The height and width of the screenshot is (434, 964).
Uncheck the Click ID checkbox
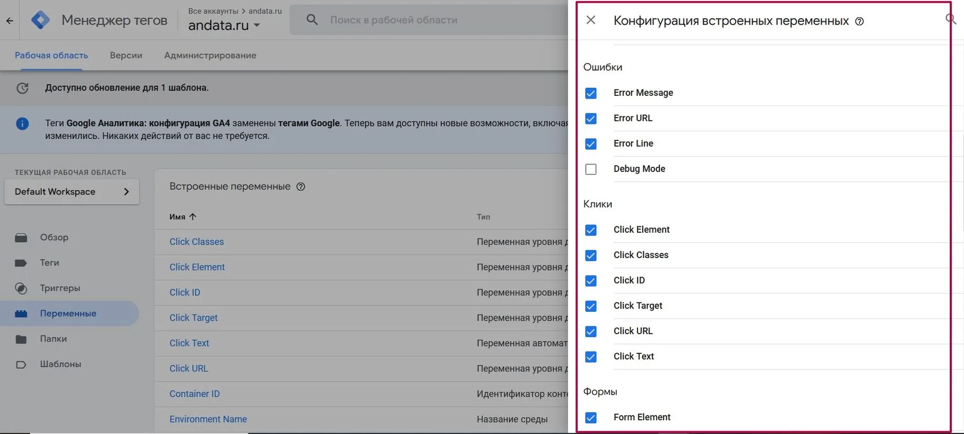[590, 280]
